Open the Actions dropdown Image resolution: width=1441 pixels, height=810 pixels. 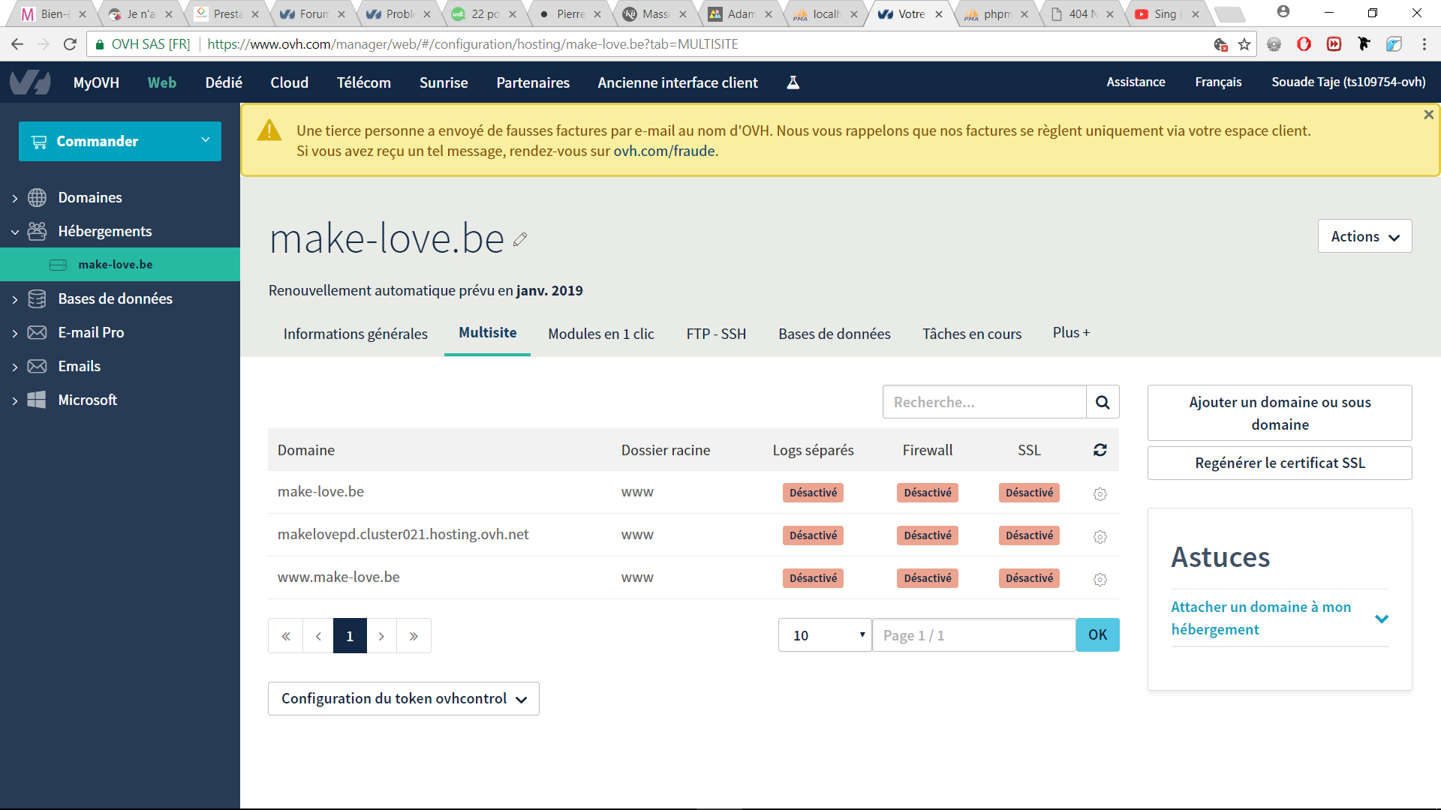(x=1364, y=236)
